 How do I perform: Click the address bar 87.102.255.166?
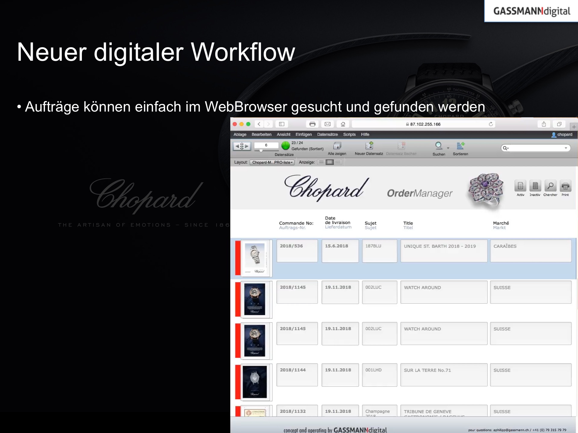tap(424, 124)
